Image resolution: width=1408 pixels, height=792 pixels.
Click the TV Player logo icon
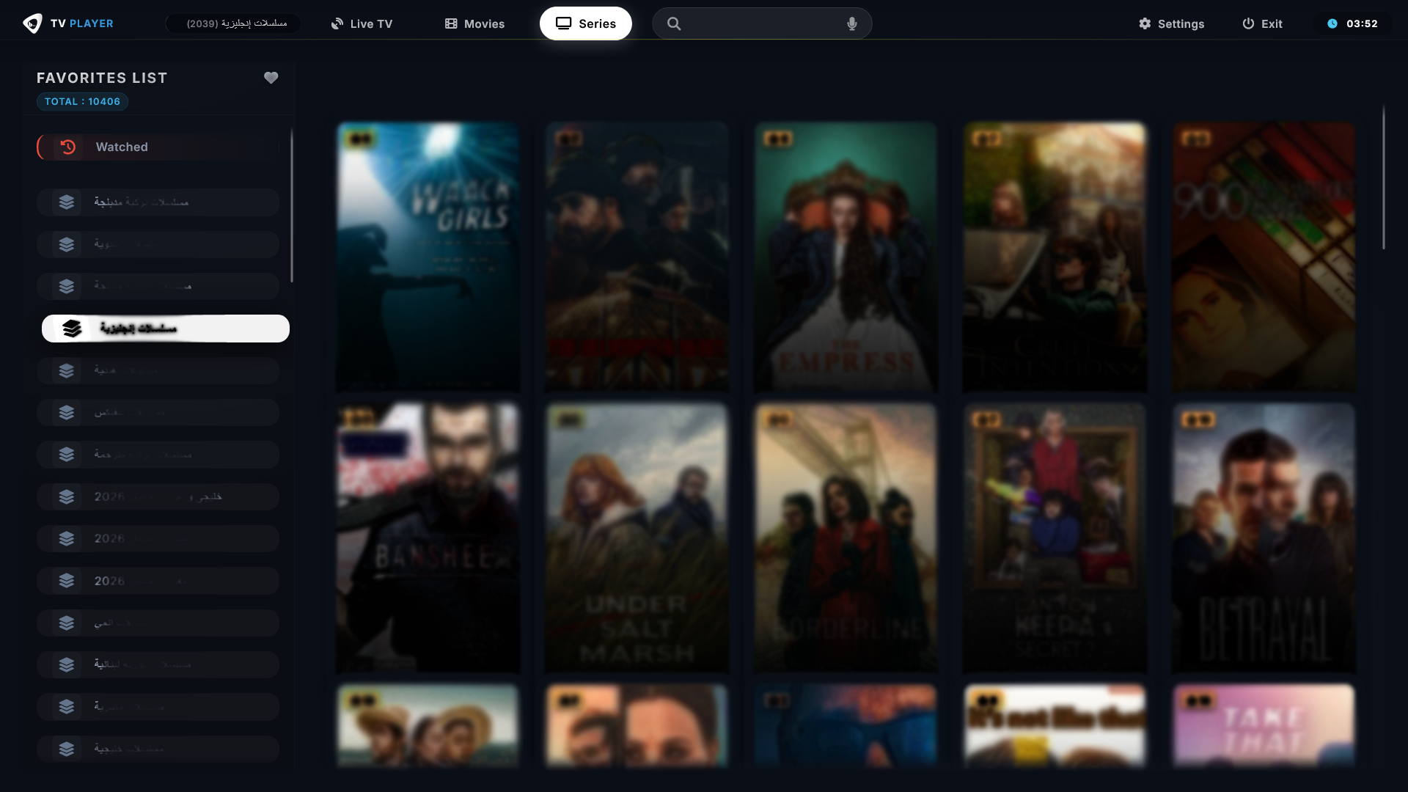pos(32,23)
